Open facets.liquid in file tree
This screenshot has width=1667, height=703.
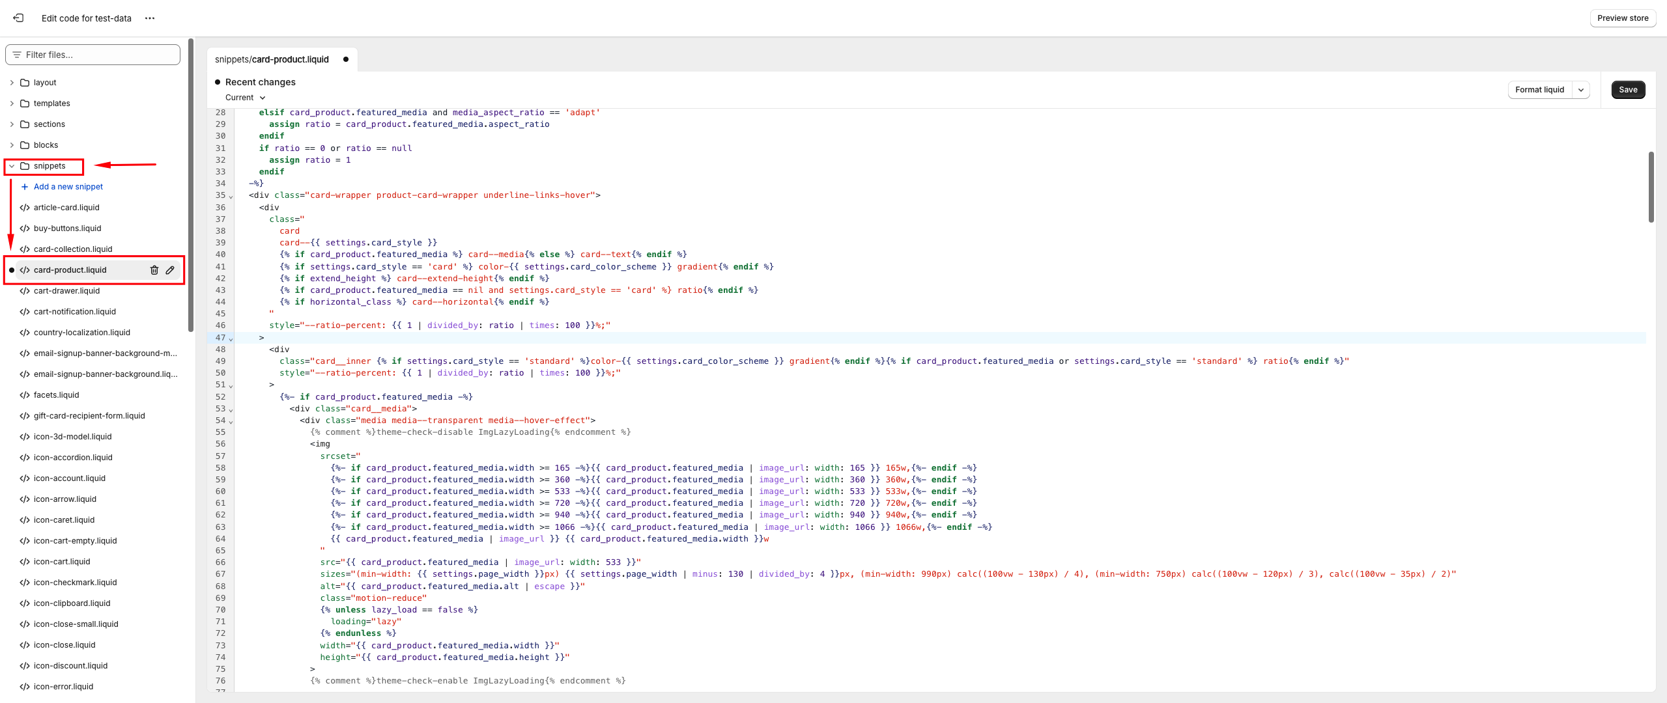[x=56, y=395]
